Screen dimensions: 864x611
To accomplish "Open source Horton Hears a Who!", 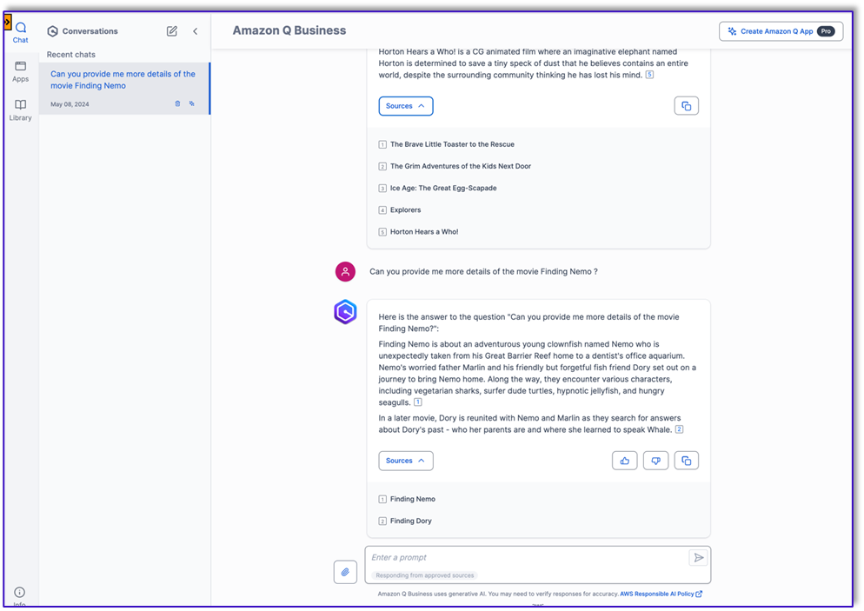I will [x=423, y=232].
